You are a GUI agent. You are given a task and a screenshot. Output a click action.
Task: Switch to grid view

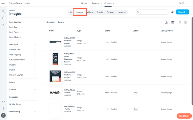coord(180,22)
